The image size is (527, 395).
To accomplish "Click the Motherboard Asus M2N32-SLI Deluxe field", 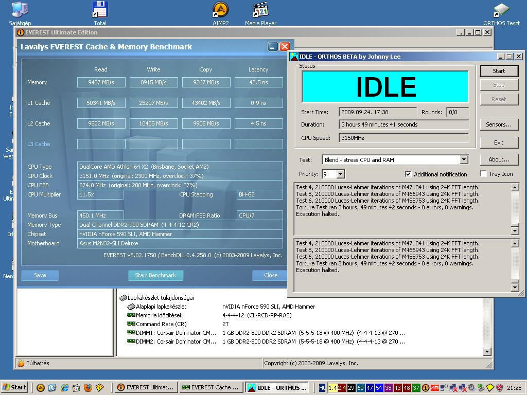I will (x=180, y=243).
